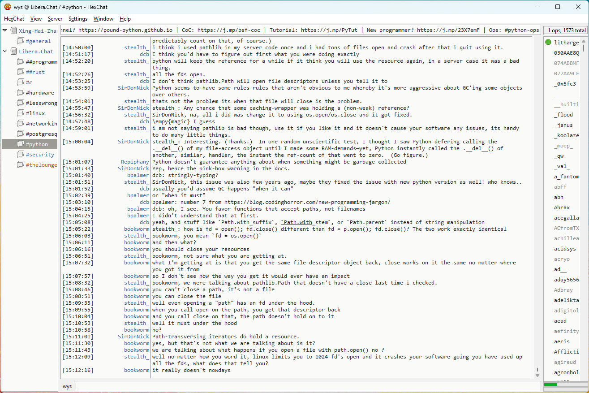
Task: Select user a_fantom in the user list
Action: click(567, 177)
